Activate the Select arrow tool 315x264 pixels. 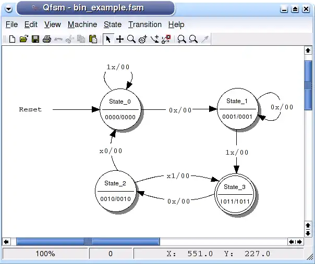108,39
